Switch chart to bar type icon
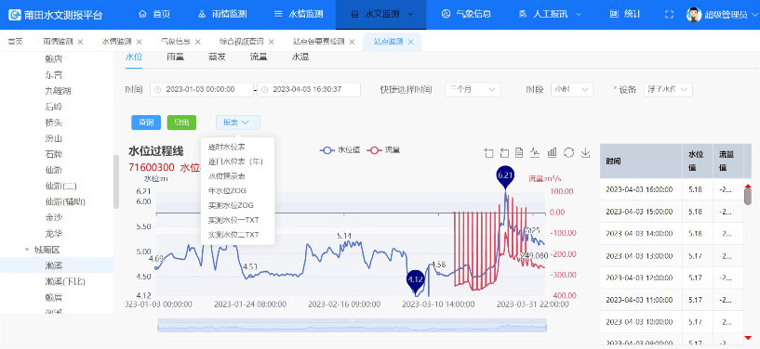This screenshot has height=349, width=760. tap(552, 153)
